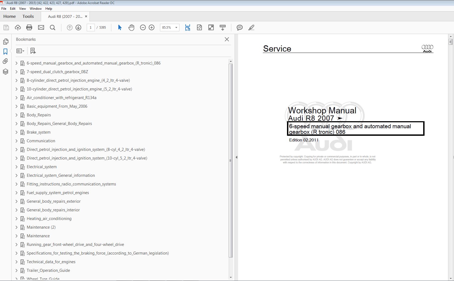This screenshot has height=281, width=454.
Task: Toggle the Bookmarks panel sidebar icon
Action: pyautogui.click(x=5, y=52)
